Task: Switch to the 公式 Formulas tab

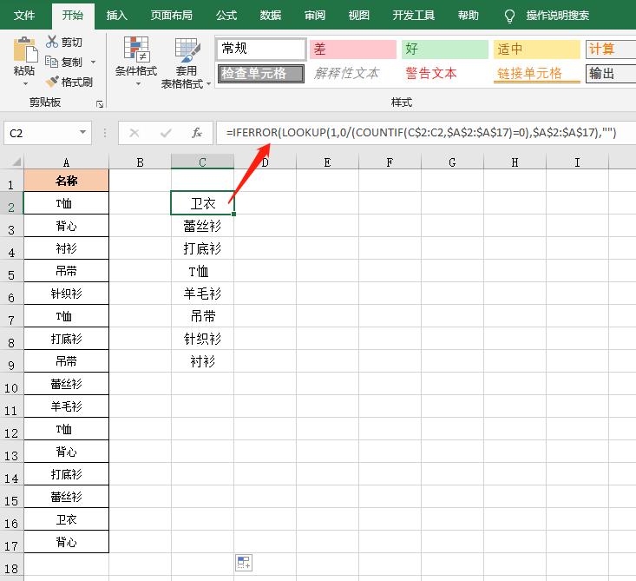Action: (x=226, y=16)
